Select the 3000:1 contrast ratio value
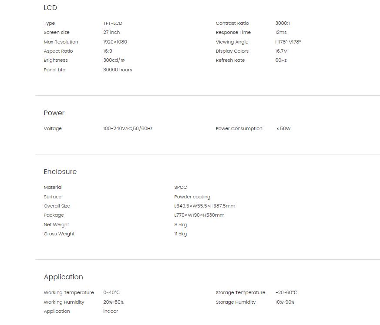 point(282,23)
